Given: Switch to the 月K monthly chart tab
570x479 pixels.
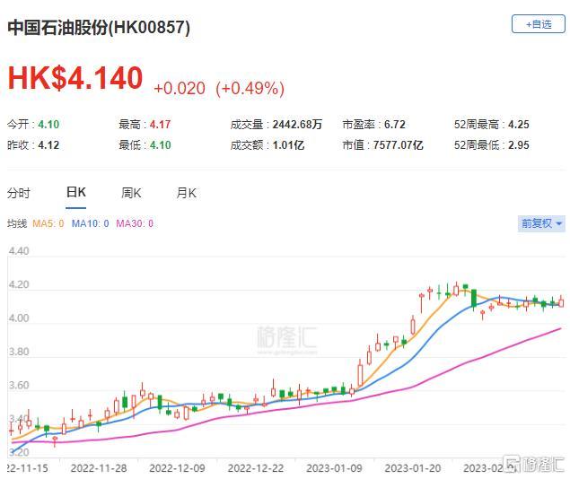Looking at the screenshot, I should coord(187,193).
